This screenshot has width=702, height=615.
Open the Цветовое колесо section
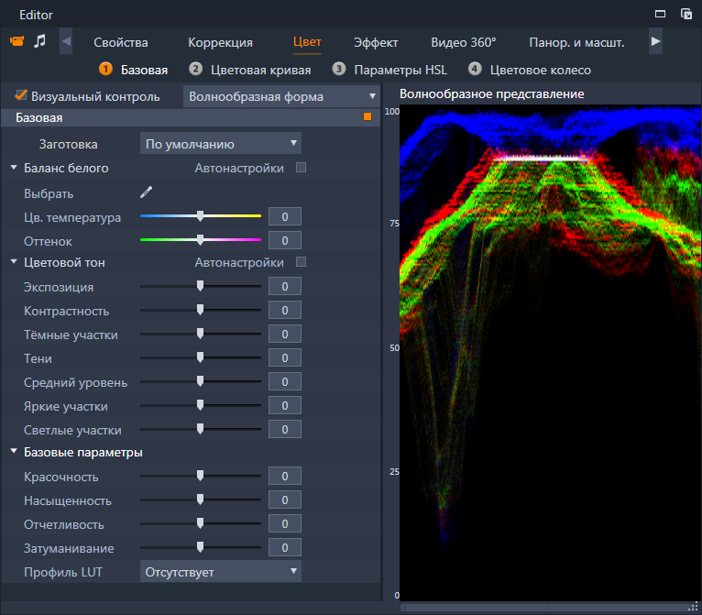[x=540, y=70]
